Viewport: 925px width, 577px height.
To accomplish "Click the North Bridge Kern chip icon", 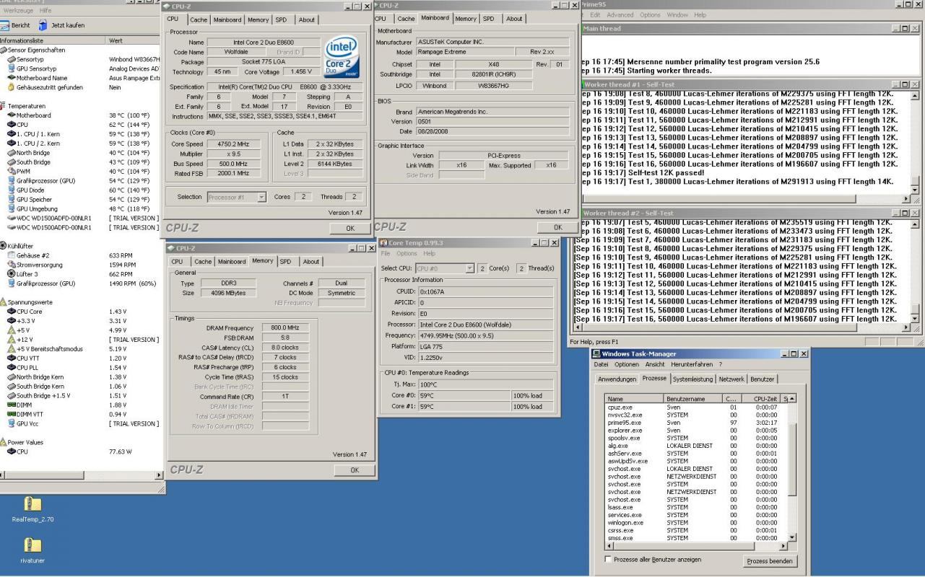I will point(11,377).
